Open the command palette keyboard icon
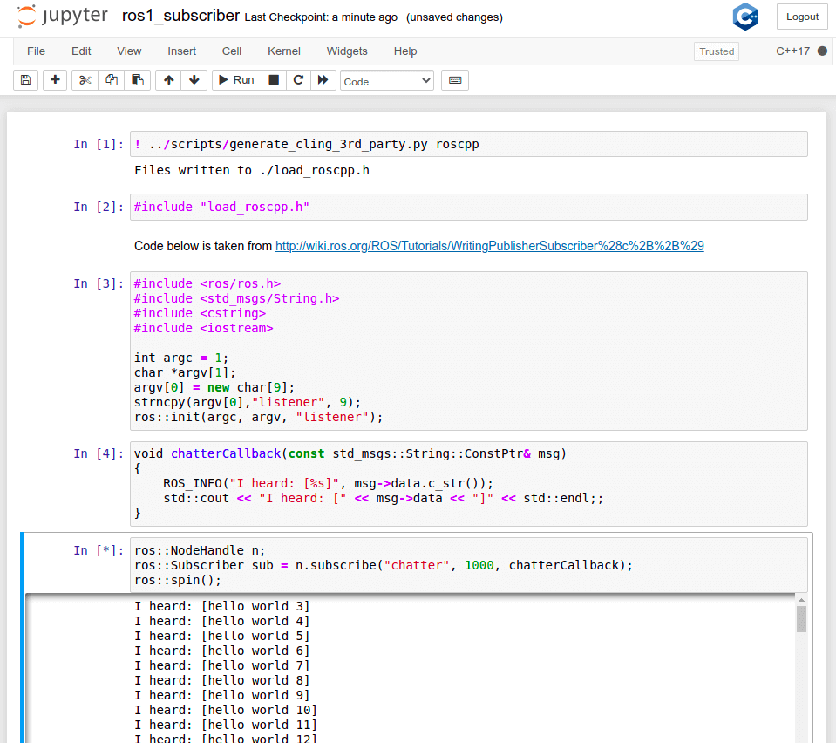 tap(454, 80)
